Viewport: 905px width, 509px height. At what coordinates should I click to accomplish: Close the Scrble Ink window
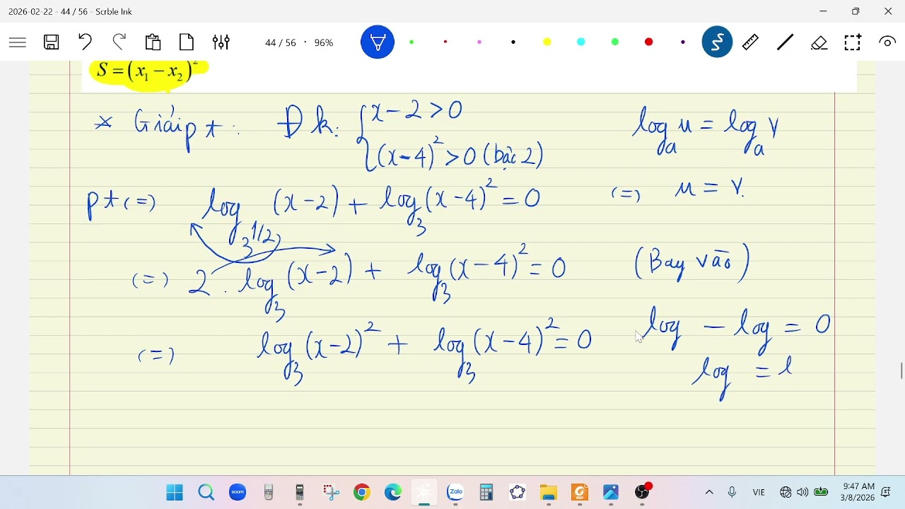pyautogui.click(x=889, y=11)
